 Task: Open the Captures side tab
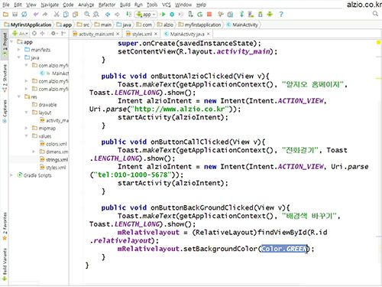coord(5,112)
